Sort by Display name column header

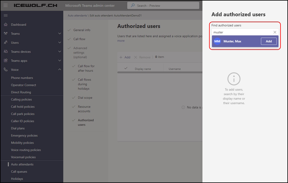pyautogui.click(x=143, y=69)
